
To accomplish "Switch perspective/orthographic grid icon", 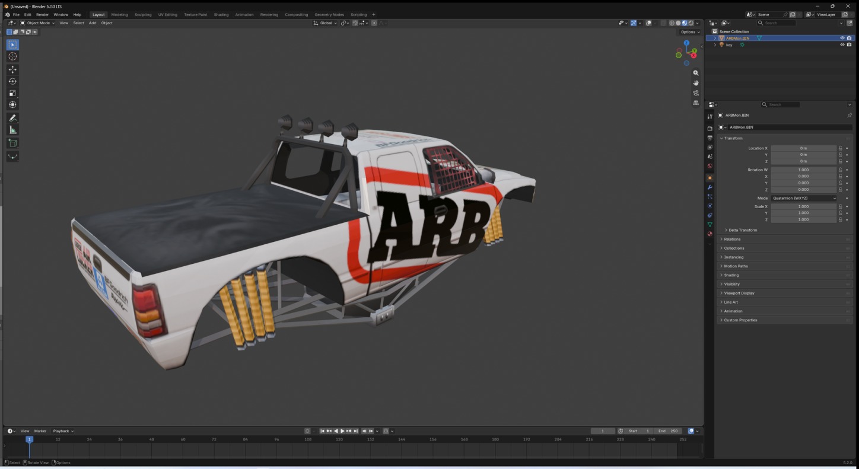I will (696, 103).
